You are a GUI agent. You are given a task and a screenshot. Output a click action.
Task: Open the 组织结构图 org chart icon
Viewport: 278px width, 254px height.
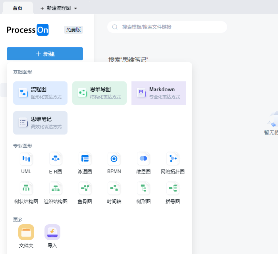click(x=56, y=189)
